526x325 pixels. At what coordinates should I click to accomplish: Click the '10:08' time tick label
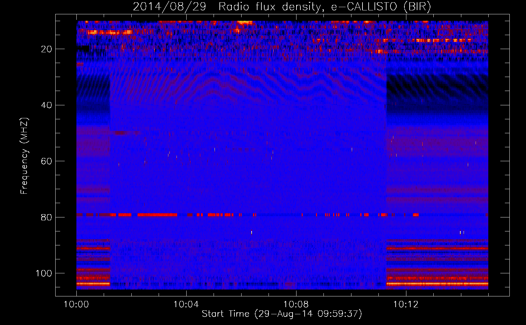296,305
